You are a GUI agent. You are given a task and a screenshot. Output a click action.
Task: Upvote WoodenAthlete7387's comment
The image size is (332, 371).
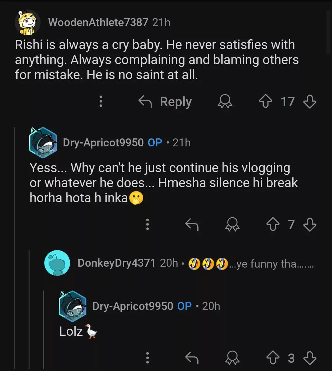[266, 102]
